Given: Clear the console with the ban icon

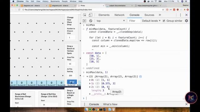Looking at the screenshot, I should [x=91, y=21].
